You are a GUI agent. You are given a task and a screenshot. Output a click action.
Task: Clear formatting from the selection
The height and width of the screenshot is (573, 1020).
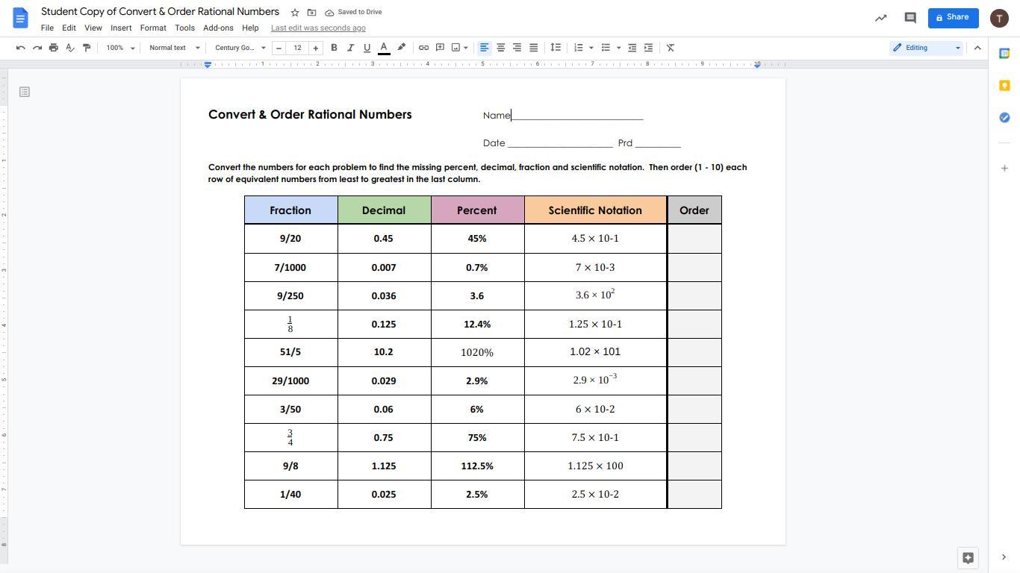[671, 48]
